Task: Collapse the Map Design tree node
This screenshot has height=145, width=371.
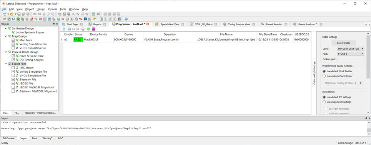Action: 6,36
